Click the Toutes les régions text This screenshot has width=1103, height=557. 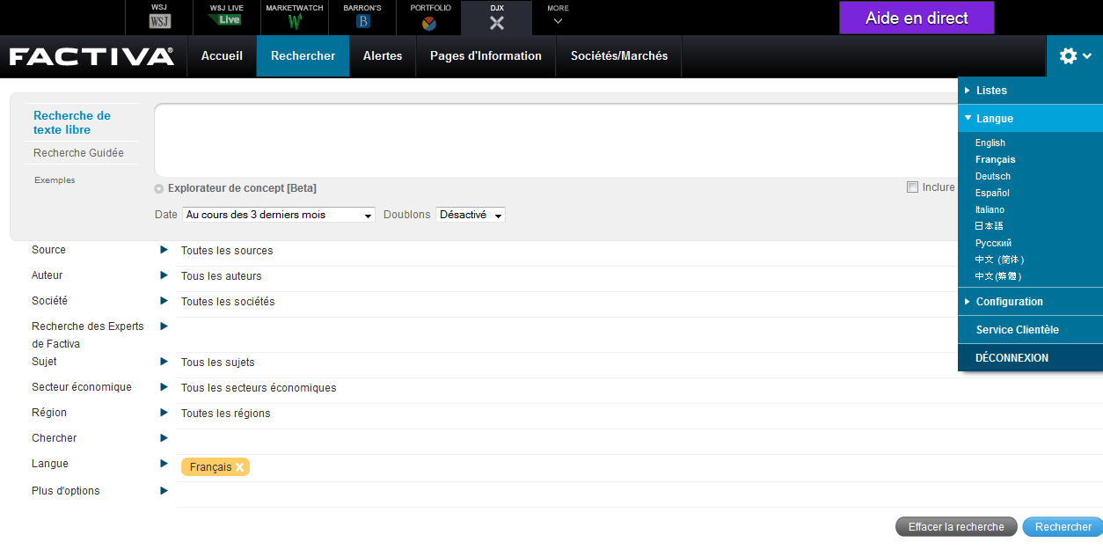coord(226,414)
